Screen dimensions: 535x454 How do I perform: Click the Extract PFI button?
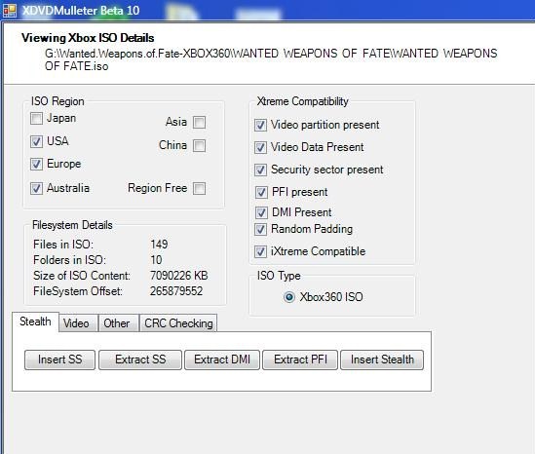300,359
